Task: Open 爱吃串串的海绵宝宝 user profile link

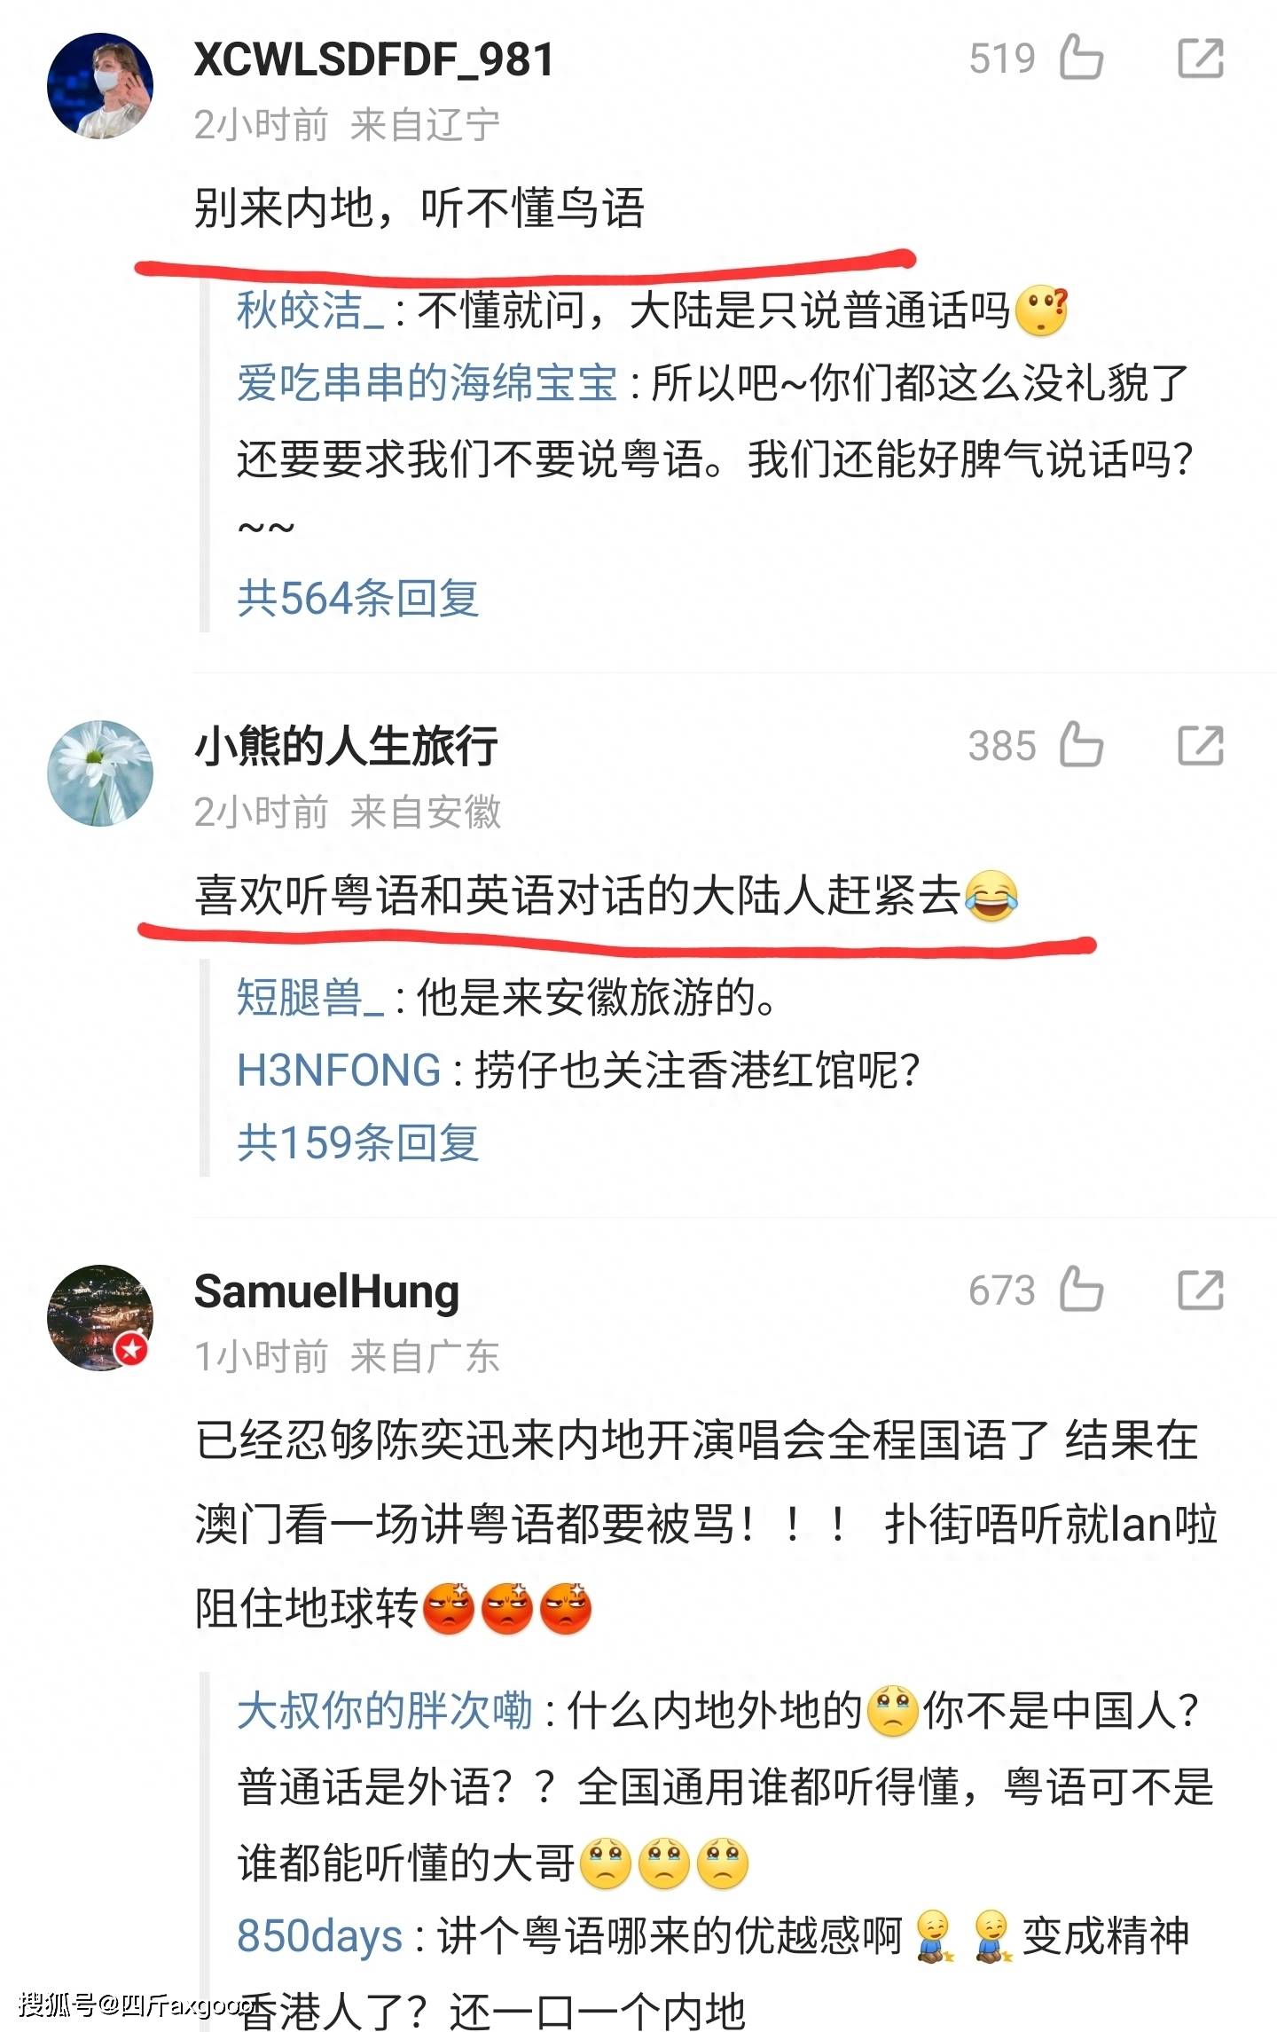Action: (x=427, y=383)
